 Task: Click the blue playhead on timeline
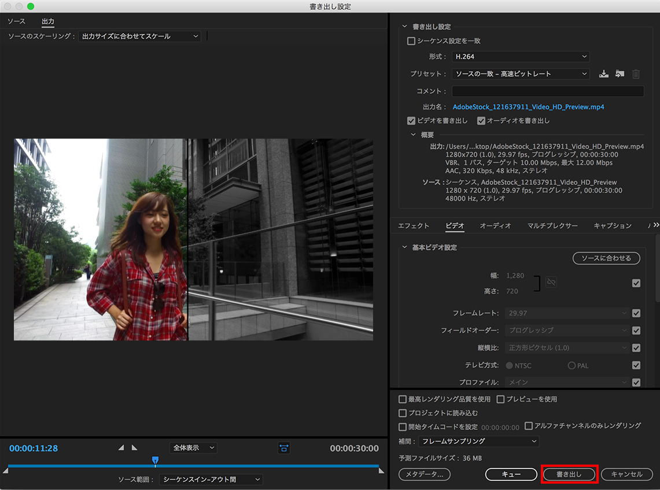click(x=156, y=460)
